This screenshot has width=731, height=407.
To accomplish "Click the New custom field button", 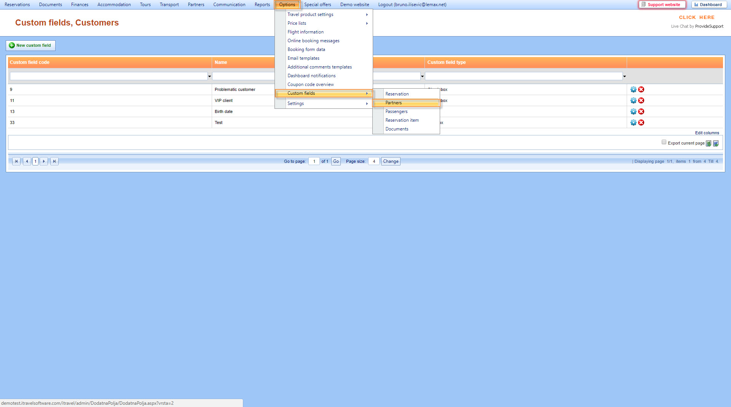I will (30, 46).
